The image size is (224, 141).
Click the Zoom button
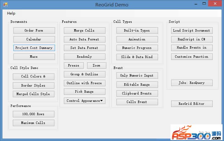tap(97, 65)
